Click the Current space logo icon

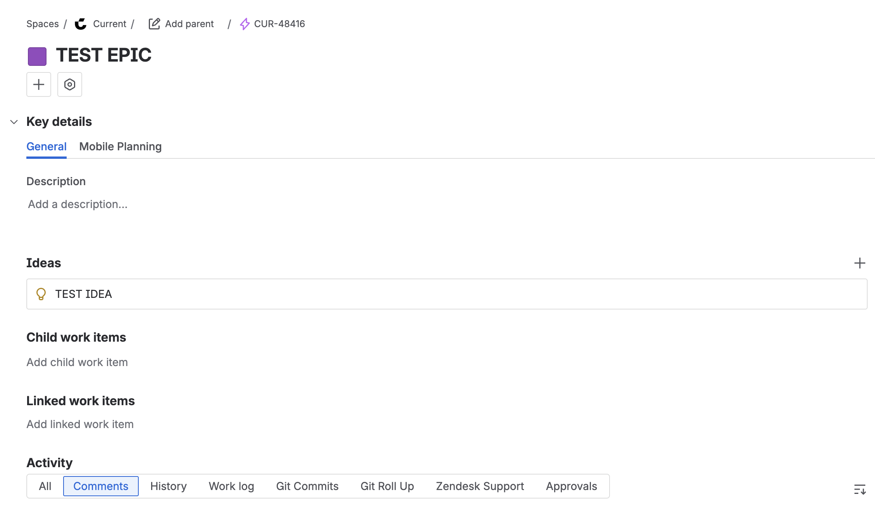(81, 24)
